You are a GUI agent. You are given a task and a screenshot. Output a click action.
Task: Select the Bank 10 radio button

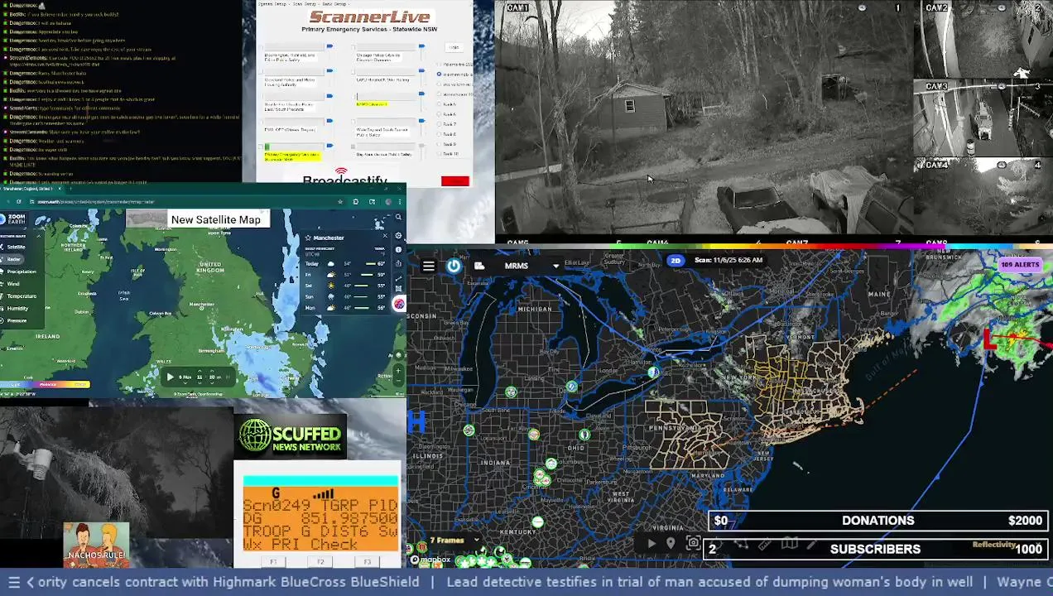coord(439,154)
